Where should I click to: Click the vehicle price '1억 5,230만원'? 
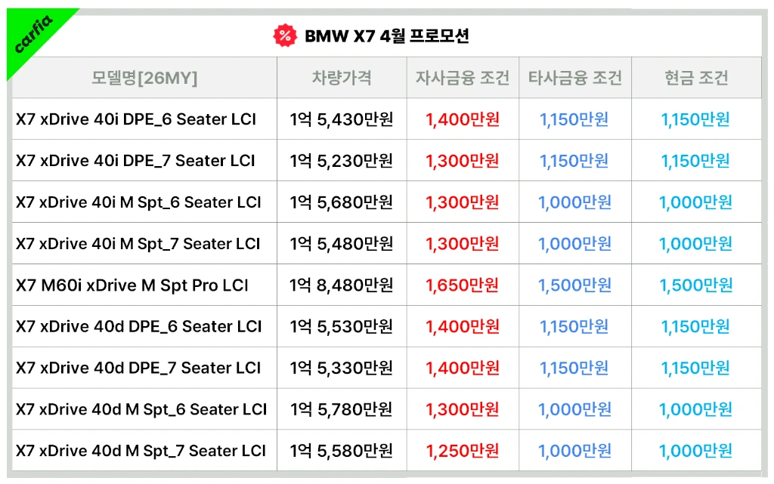coord(342,161)
